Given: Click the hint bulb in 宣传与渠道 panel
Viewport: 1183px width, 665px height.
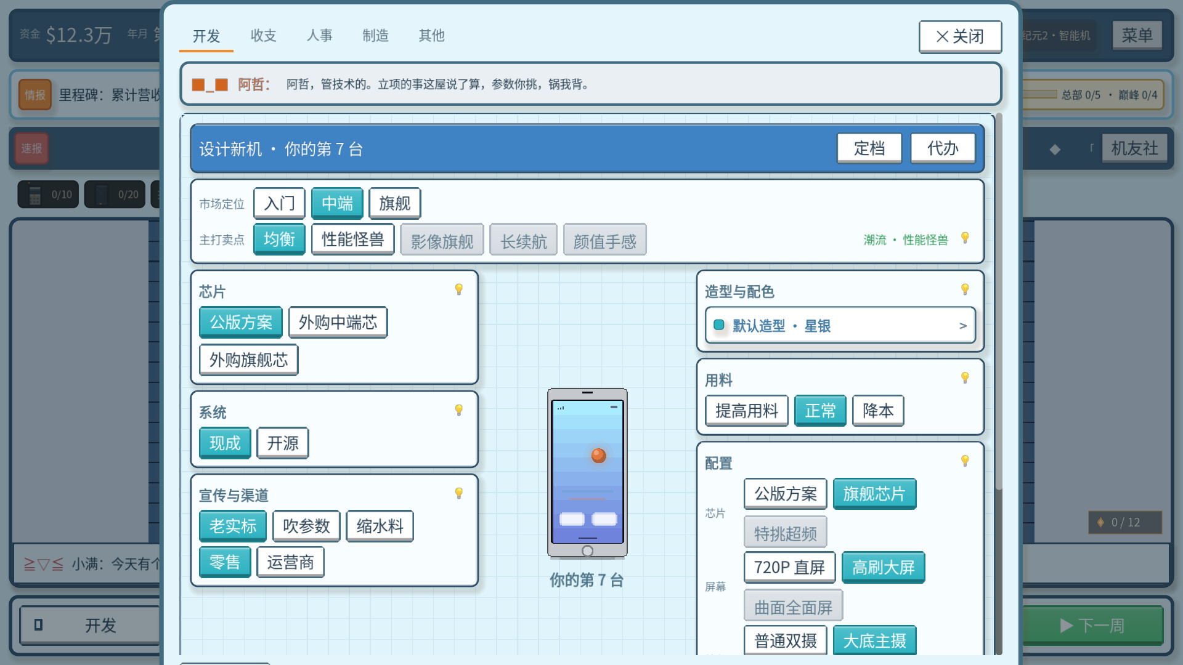Looking at the screenshot, I should [x=459, y=493].
